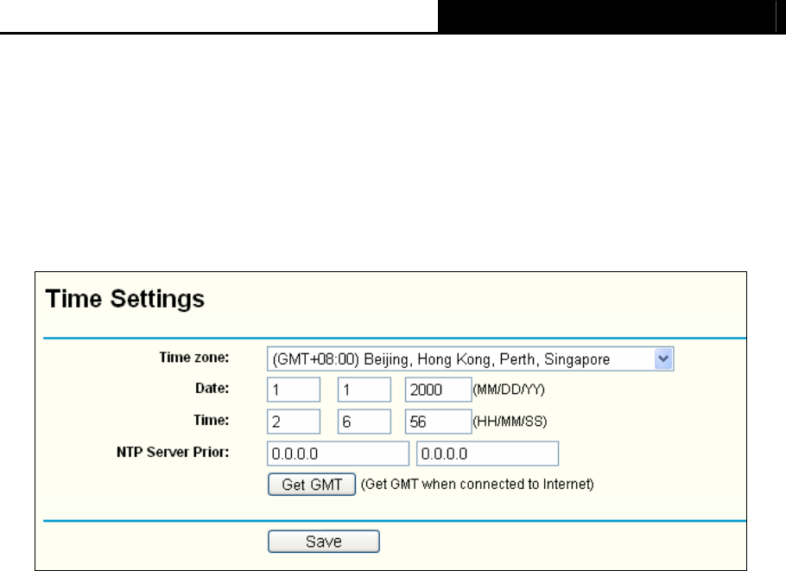This screenshot has width=786, height=571.
Task: Open the Time zone dropdown arrow
Action: click(663, 359)
